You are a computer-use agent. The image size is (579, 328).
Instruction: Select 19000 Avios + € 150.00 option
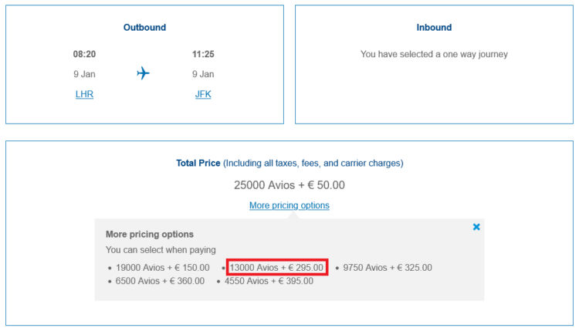click(x=162, y=268)
